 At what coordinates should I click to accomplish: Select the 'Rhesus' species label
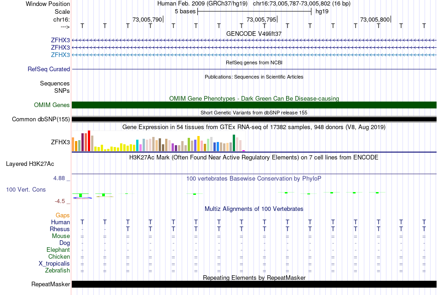pyautogui.click(x=60, y=229)
